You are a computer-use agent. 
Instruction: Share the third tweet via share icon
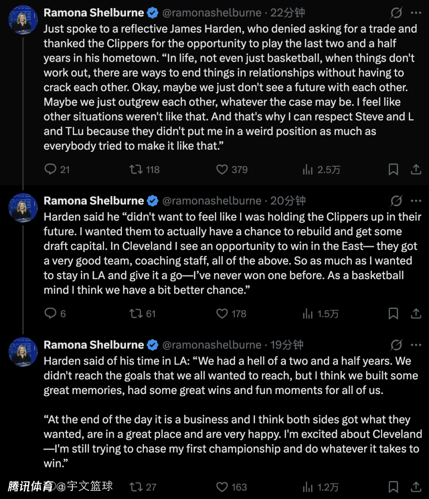pyautogui.click(x=416, y=486)
